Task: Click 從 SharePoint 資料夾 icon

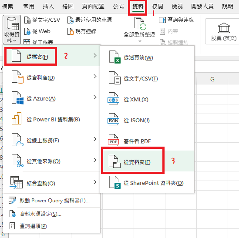Action: (x=115, y=182)
